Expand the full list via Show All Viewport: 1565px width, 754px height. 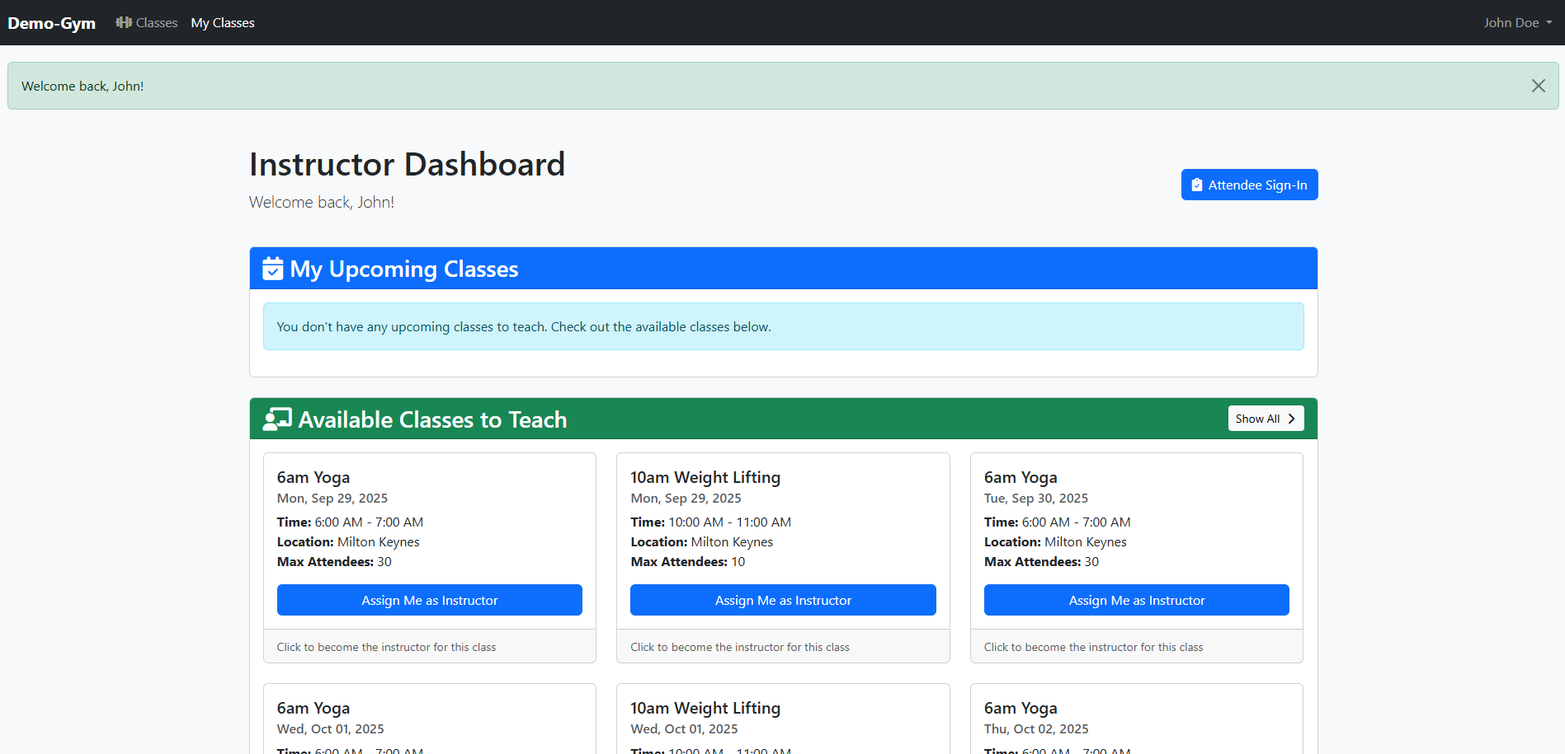[x=1266, y=419]
